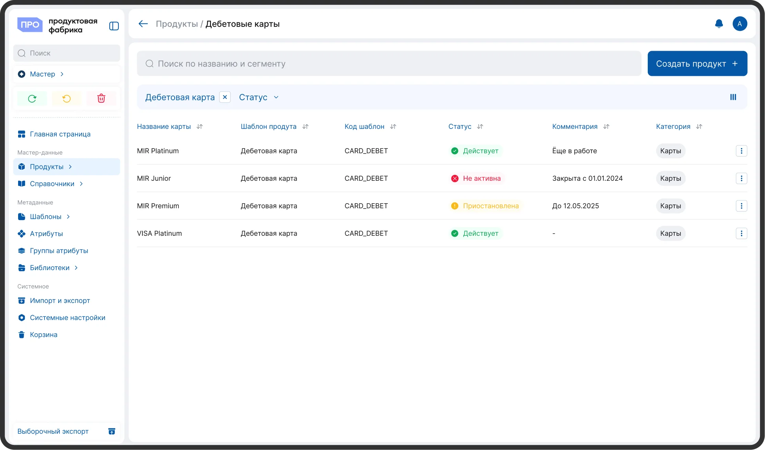
Task: Open row actions menu for MIR Platinum
Action: [x=741, y=151]
